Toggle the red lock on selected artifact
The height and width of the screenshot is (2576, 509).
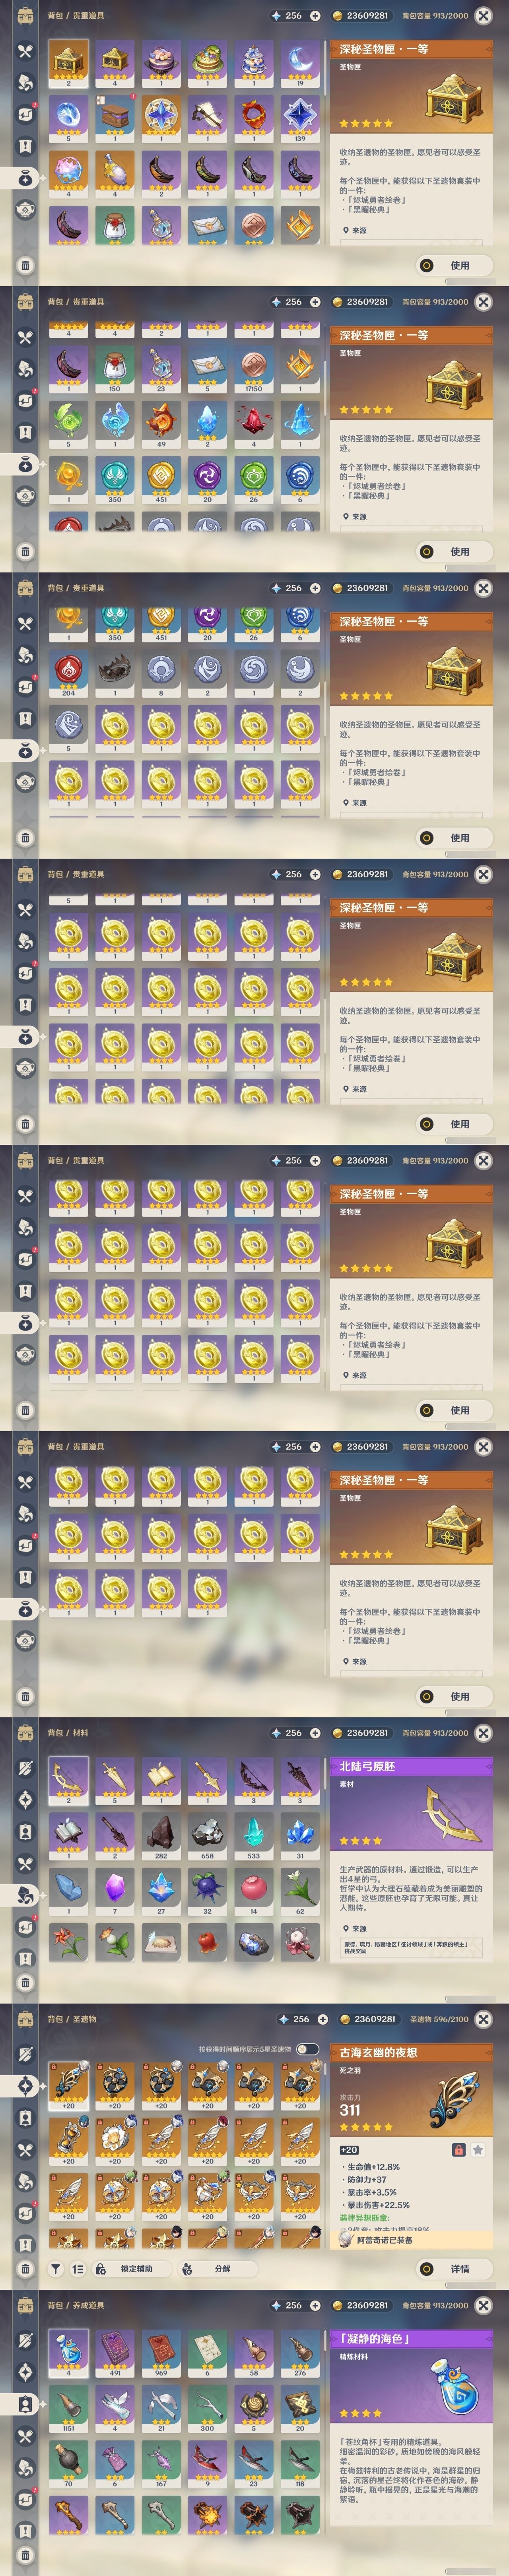coord(458,2150)
